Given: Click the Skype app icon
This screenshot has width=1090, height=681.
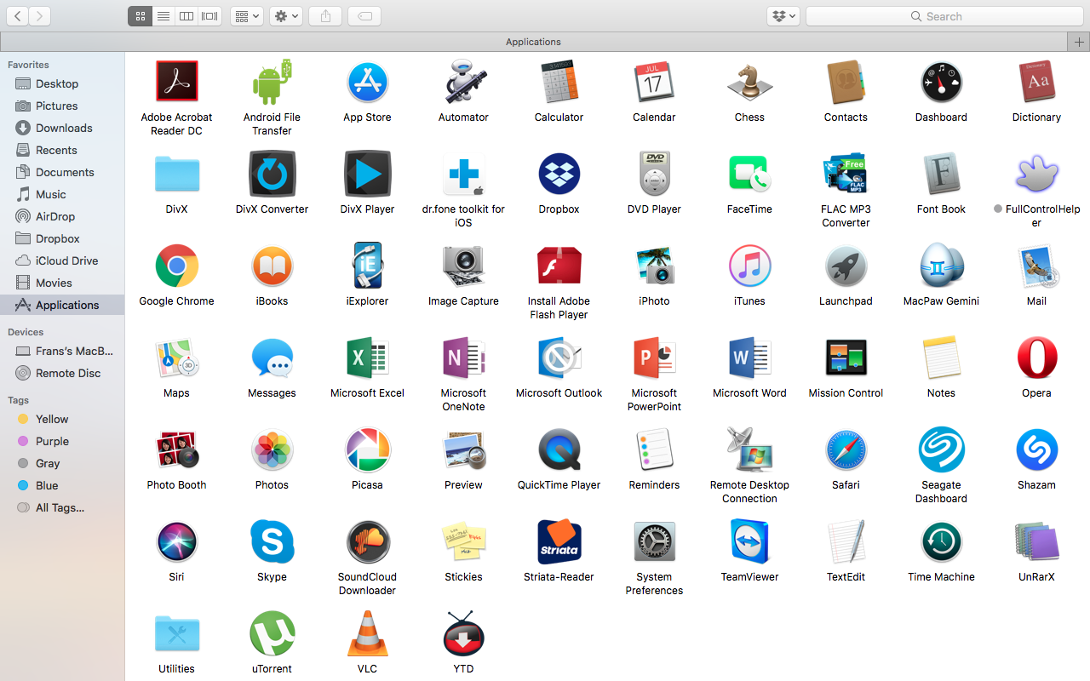Looking at the screenshot, I should point(272,541).
